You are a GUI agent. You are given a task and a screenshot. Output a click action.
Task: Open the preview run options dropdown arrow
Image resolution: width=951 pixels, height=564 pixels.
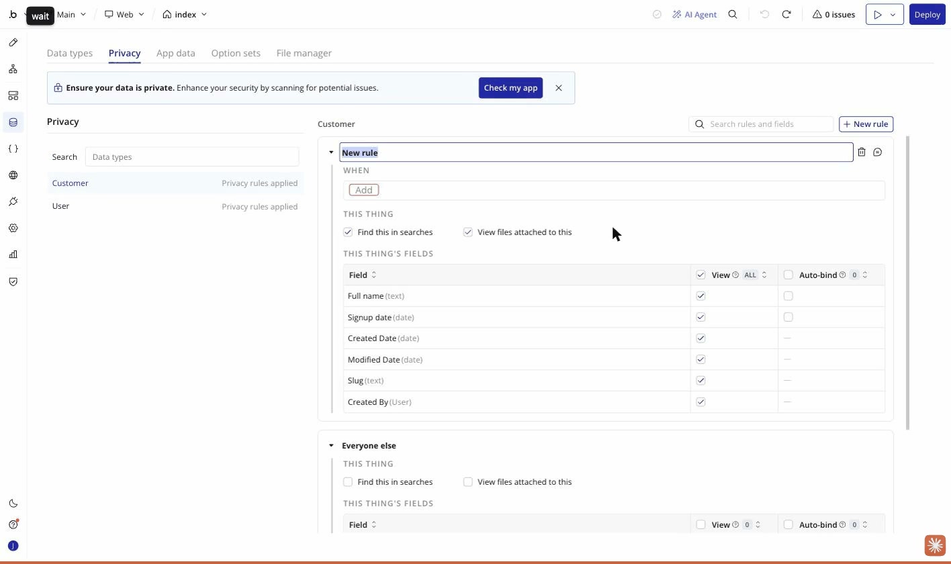tap(893, 14)
